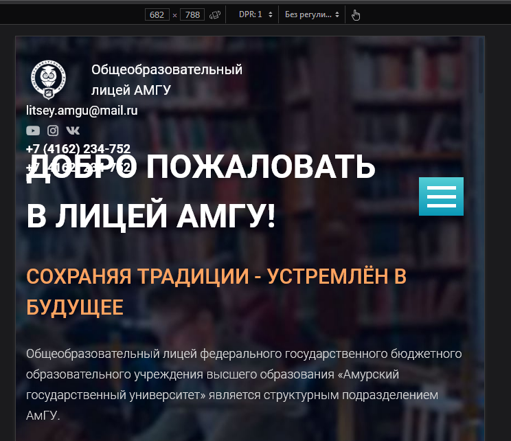Click the orange 'СОХРАНЯЯ ТРАДИЦИИ' subheading
The image size is (511, 441).
[216, 276]
